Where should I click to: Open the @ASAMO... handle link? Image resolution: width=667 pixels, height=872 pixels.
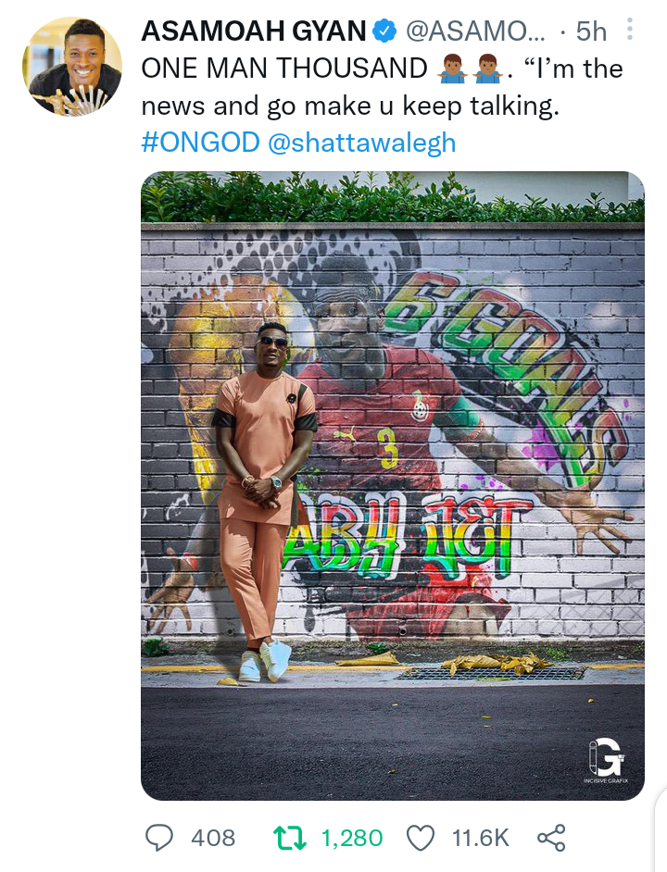tap(476, 31)
